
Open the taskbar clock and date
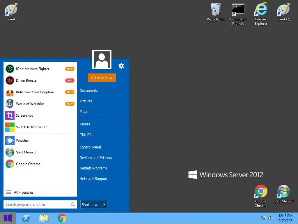285,218
